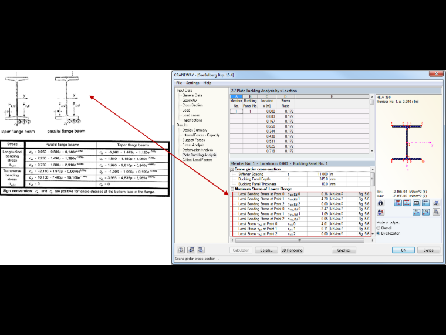This screenshot has width=446, height=335.
Task: Collapse the Maximum Stress of Lower Flange group
Action: tap(232, 189)
